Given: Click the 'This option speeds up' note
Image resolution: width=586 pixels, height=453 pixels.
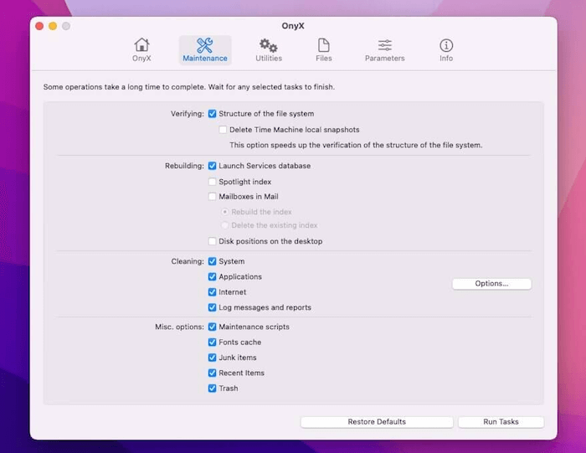Looking at the screenshot, I should (x=356, y=145).
